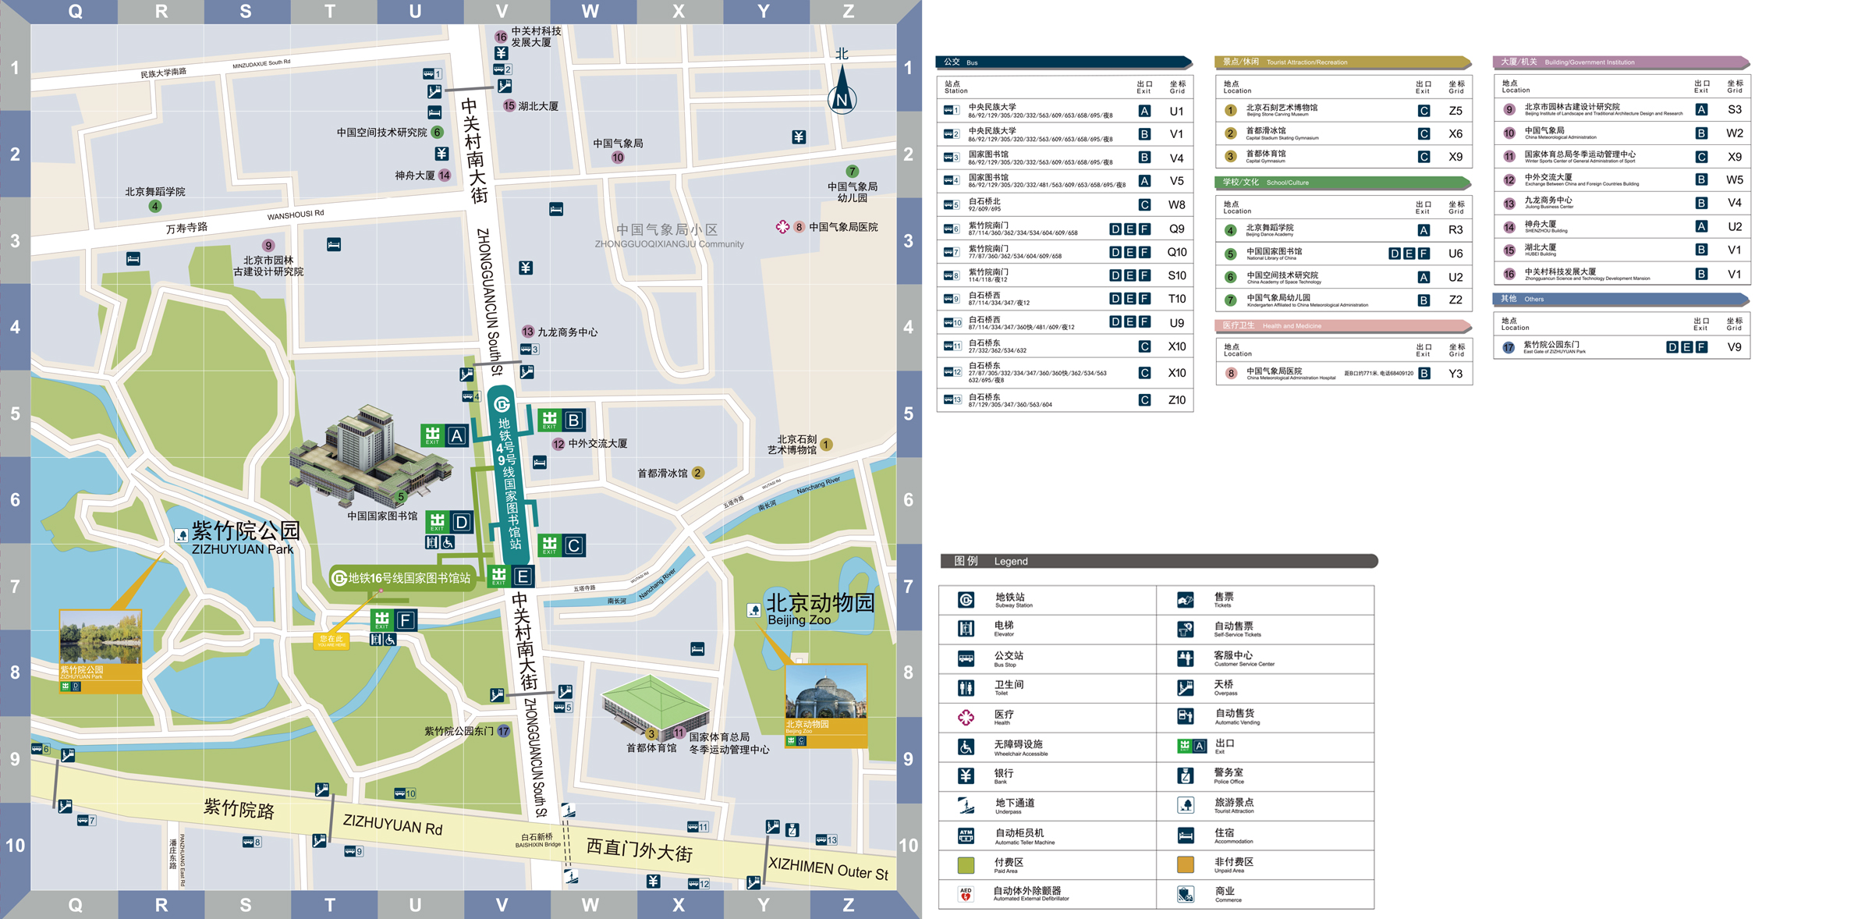Select the 公交 Bus table header

pos(1064,62)
